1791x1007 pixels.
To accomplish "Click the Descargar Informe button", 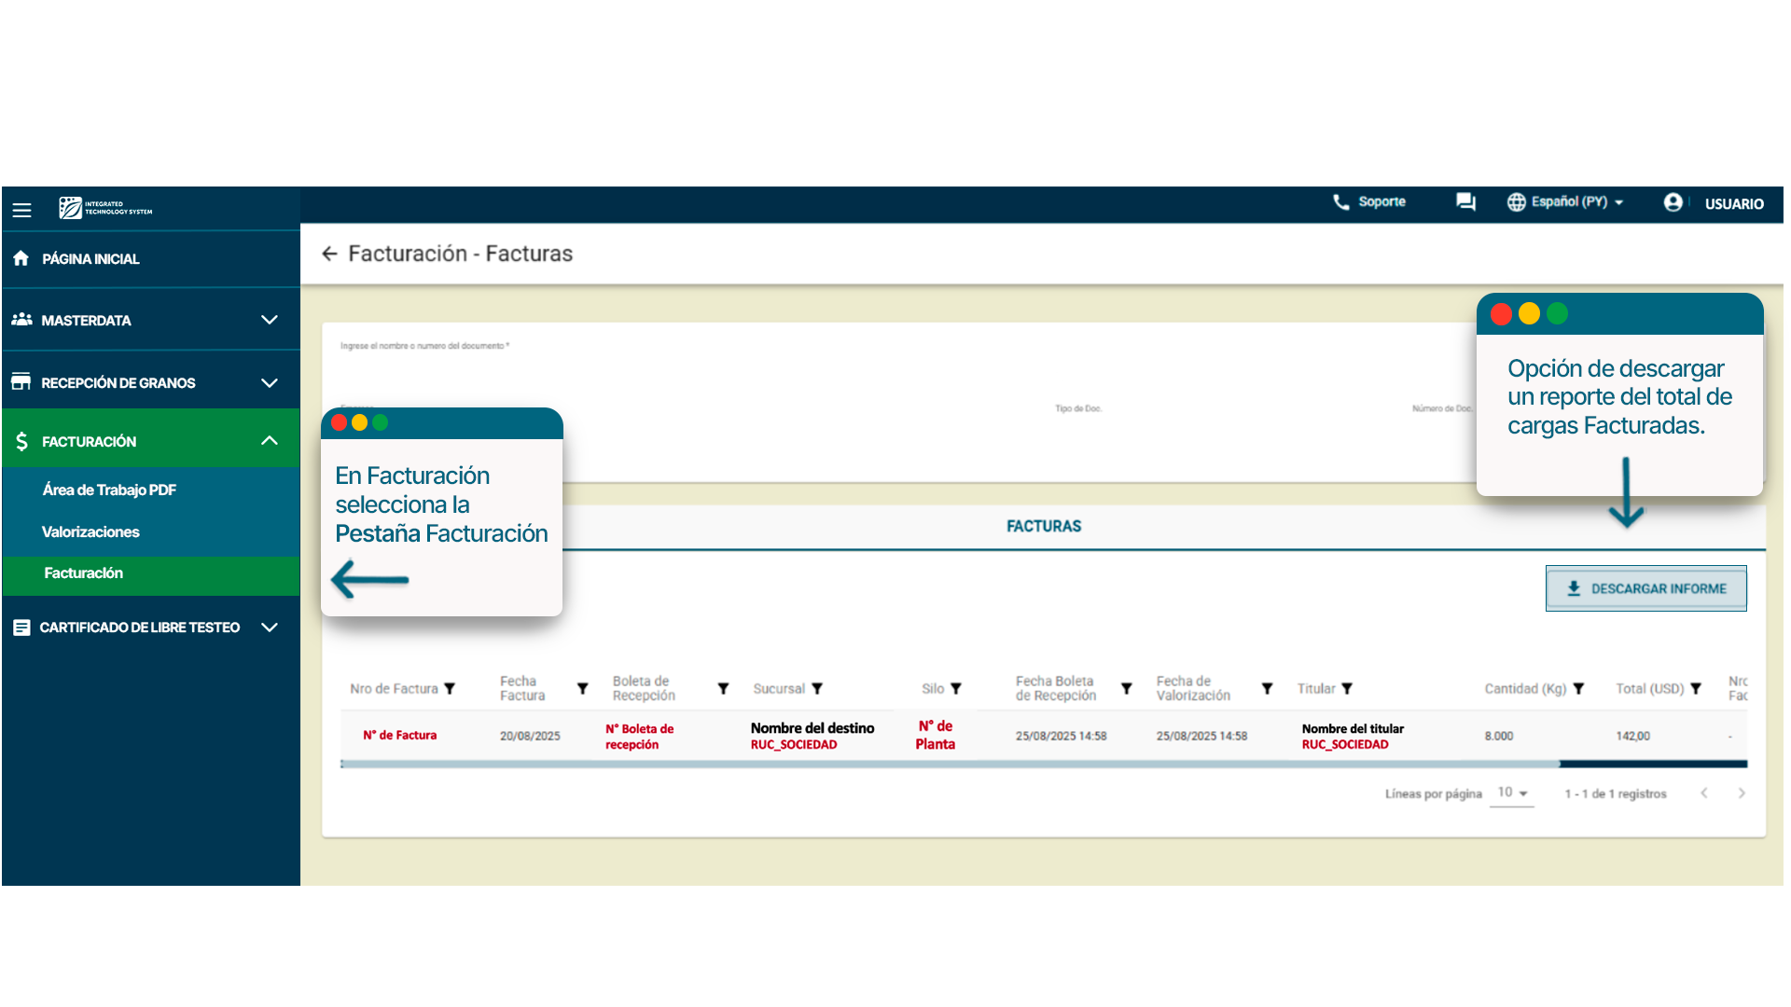I will 1645,588.
